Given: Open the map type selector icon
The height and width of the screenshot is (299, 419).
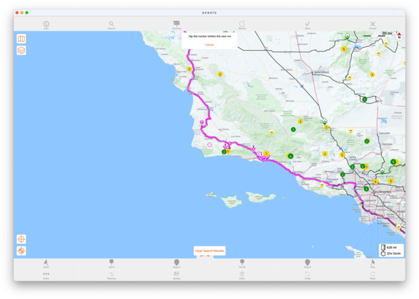Looking at the screenshot, I should click(x=21, y=39).
